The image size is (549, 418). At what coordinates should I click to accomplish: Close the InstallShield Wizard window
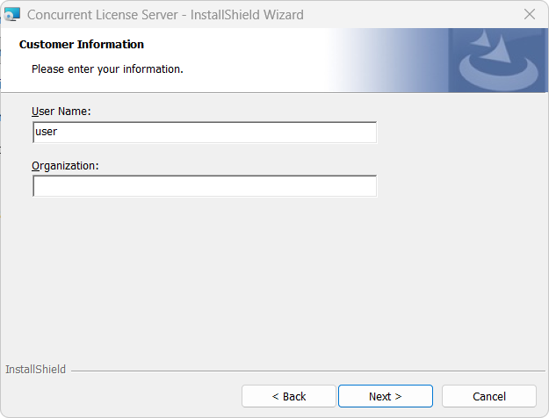click(530, 14)
